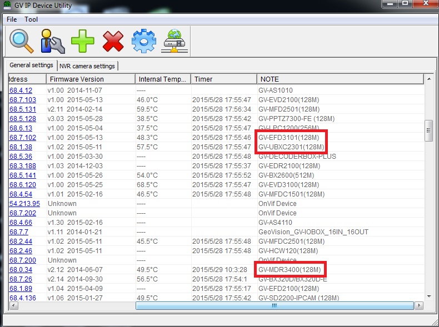Screen dimensions: 439x327
Task: Open IP address link 68.5.141
Action: pyautogui.click(x=23, y=175)
